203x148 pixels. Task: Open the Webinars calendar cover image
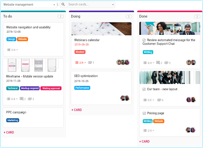point(101,29)
